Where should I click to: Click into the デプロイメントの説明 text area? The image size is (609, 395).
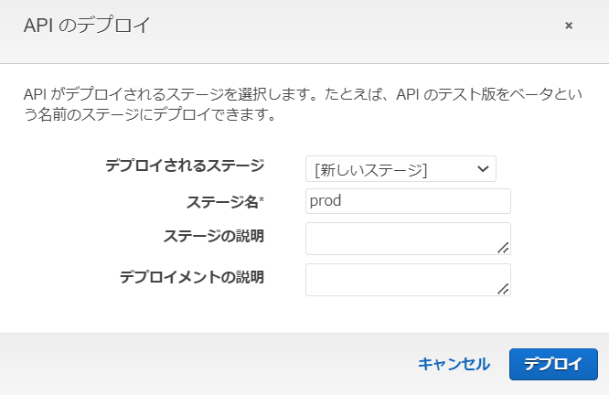coord(402,280)
